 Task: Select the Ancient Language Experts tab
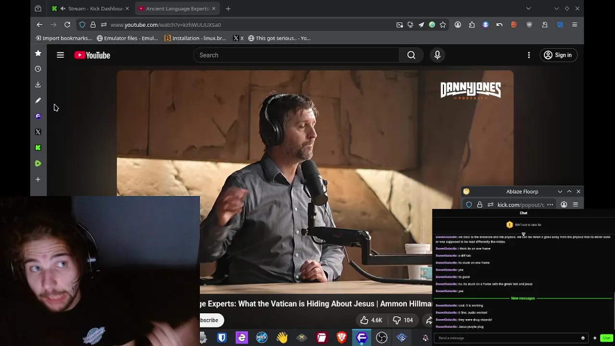(x=177, y=8)
